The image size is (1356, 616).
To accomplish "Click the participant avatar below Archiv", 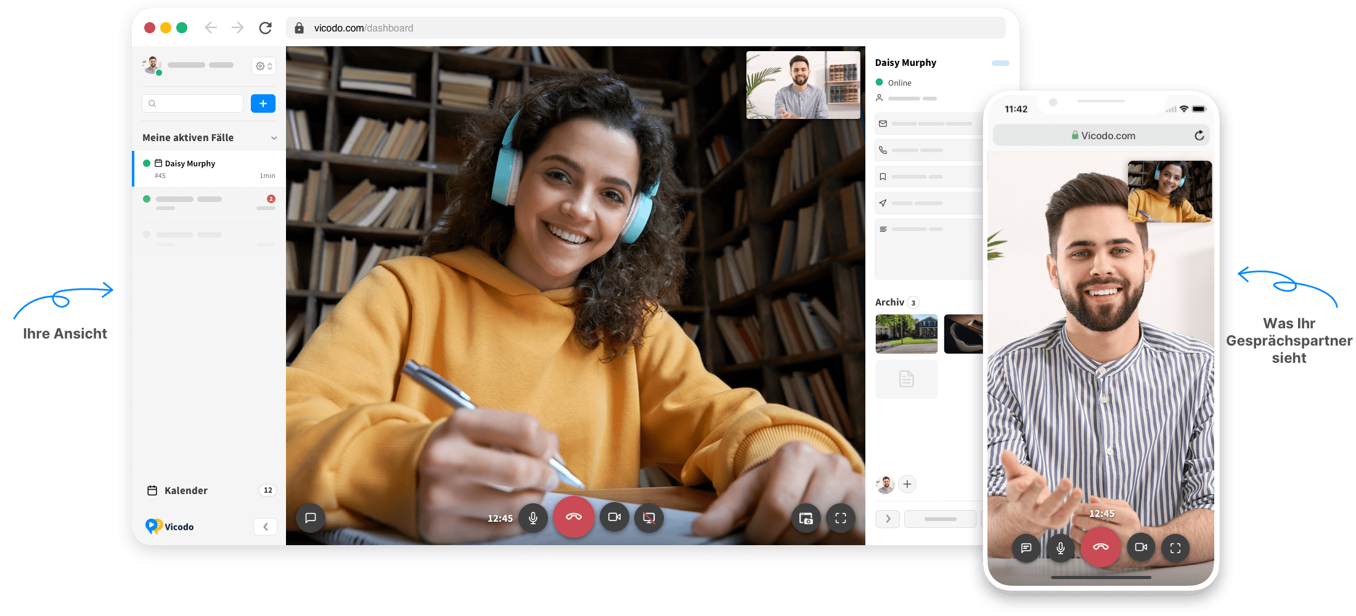I will coord(885,484).
